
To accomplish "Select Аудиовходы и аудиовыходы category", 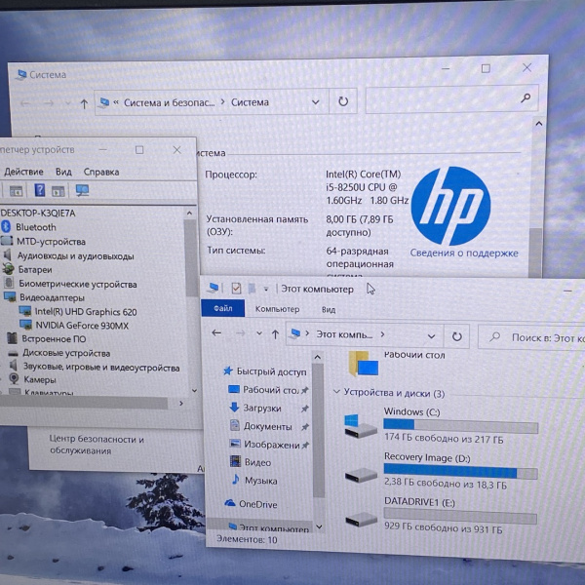I will pos(76,255).
